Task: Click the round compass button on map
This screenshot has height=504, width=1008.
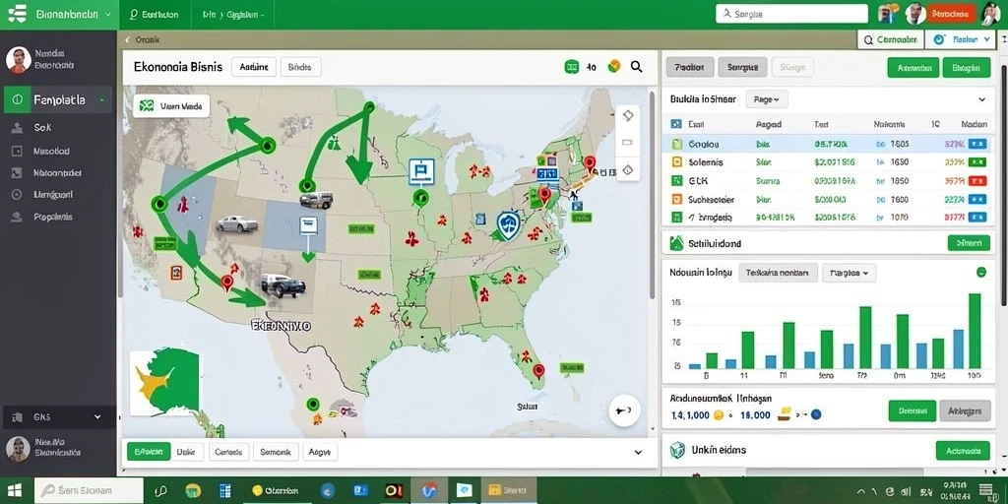Action: [623, 410]
